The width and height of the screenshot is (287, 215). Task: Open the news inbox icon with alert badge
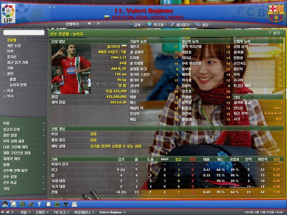coord(13,204)
